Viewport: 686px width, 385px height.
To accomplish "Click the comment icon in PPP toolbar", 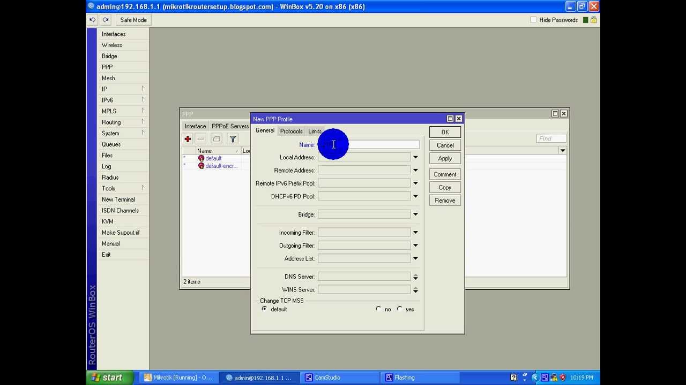I will 217,139.
